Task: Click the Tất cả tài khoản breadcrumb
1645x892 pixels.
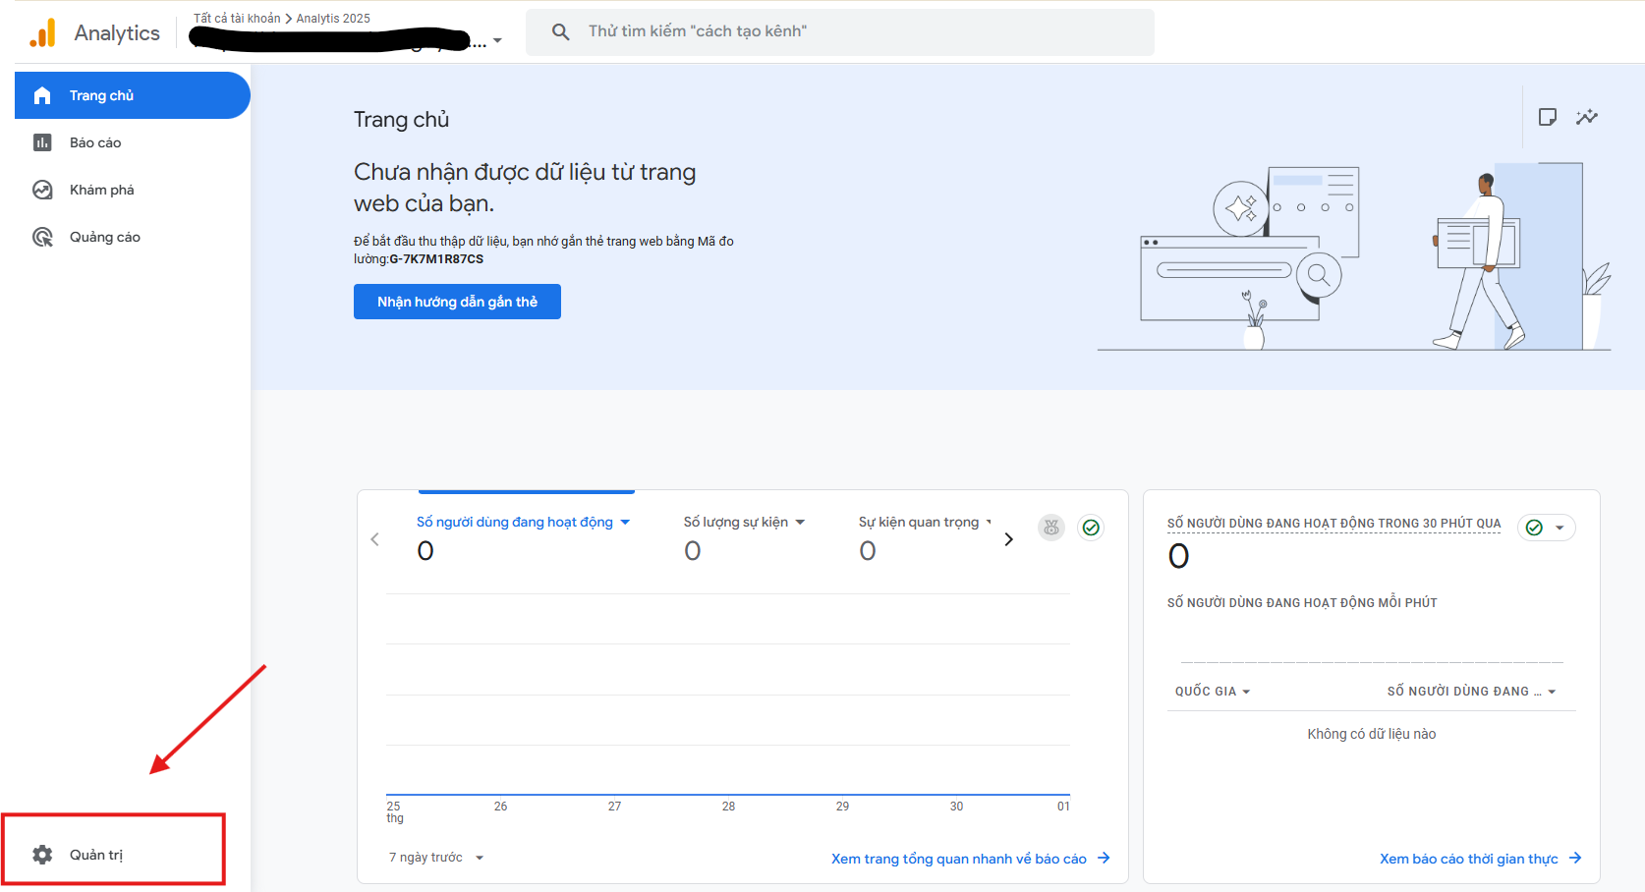Action: tap(236, 18)
